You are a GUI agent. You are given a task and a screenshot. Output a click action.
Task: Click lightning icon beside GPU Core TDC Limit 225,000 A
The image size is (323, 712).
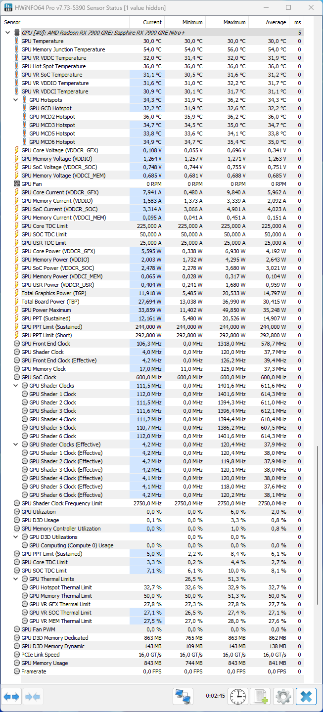(x=17, y=226)
